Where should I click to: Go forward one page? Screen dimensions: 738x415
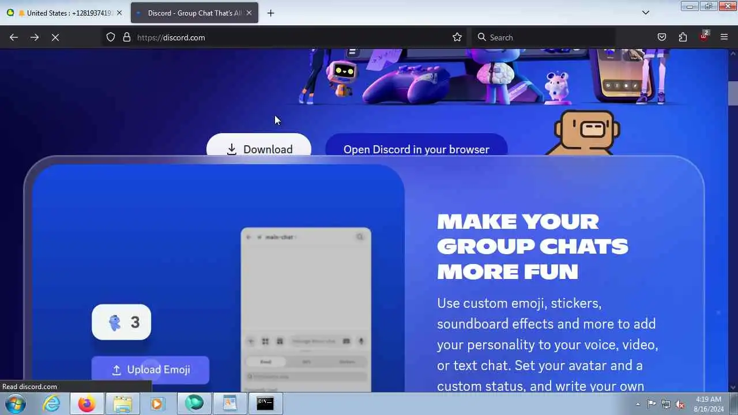click(35, 37)
